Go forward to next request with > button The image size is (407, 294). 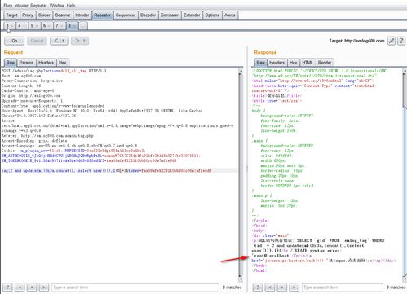[77, 41]
